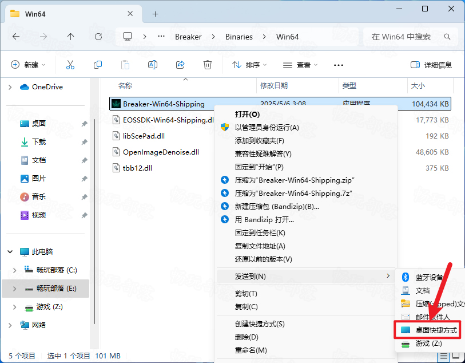Choose 游戏 (Z:) in the send-to submenu
Viewport: 465px width, 363px height.
tap(430, 344)
